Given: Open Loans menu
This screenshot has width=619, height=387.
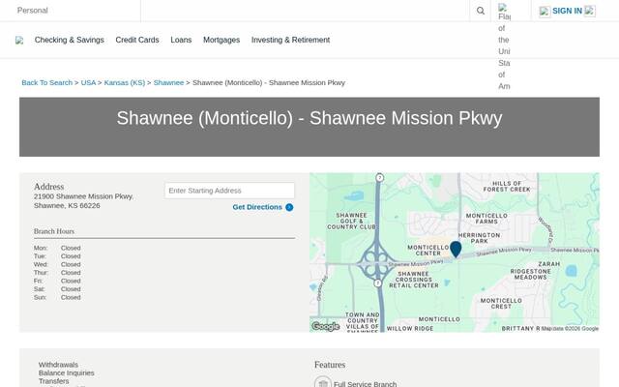Looking at the screenshot, I should [181, 40].
